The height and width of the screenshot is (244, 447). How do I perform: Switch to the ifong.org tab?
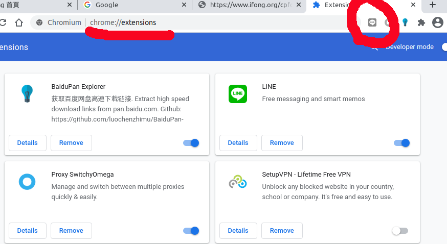coord(245,5)
